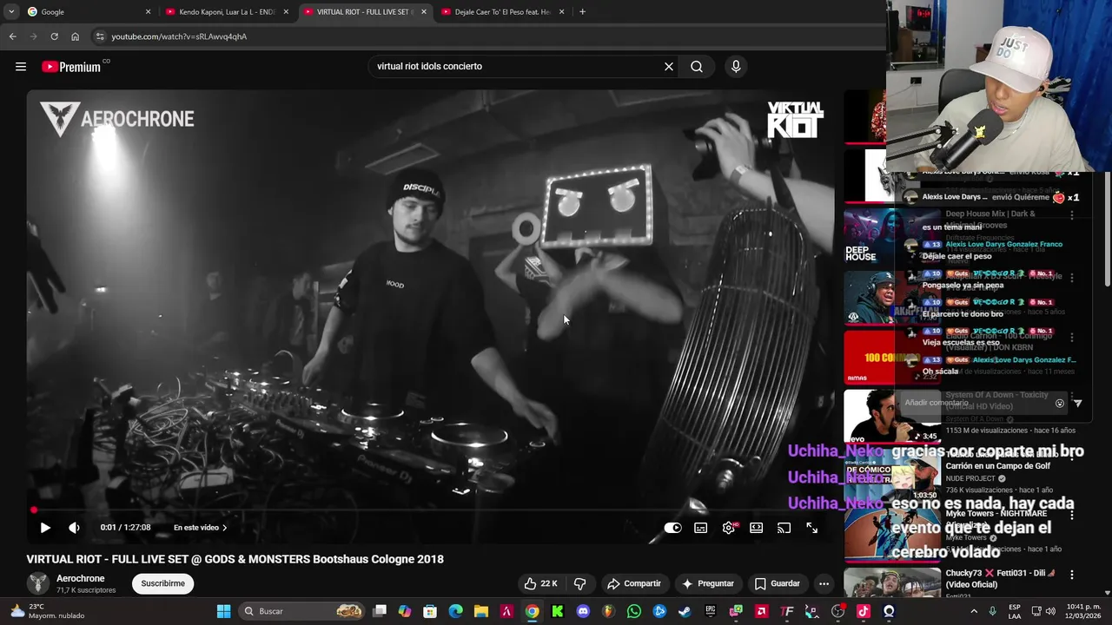This screenshot has width=1112, height=625.
Task: Open System Of A Down Toxicity thumbnail
Action: [892, 416]
